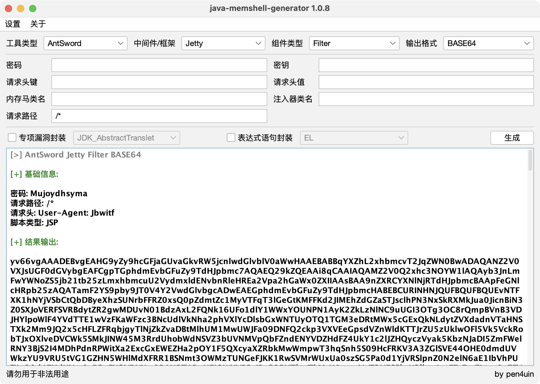Click the 密码: Mujoydhsyma output line
540x384 pixels.
[x=49, y=194]
